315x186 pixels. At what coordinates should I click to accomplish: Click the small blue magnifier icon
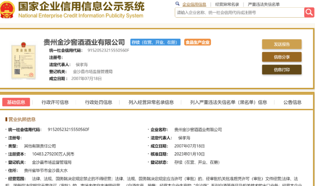point(177,3)
